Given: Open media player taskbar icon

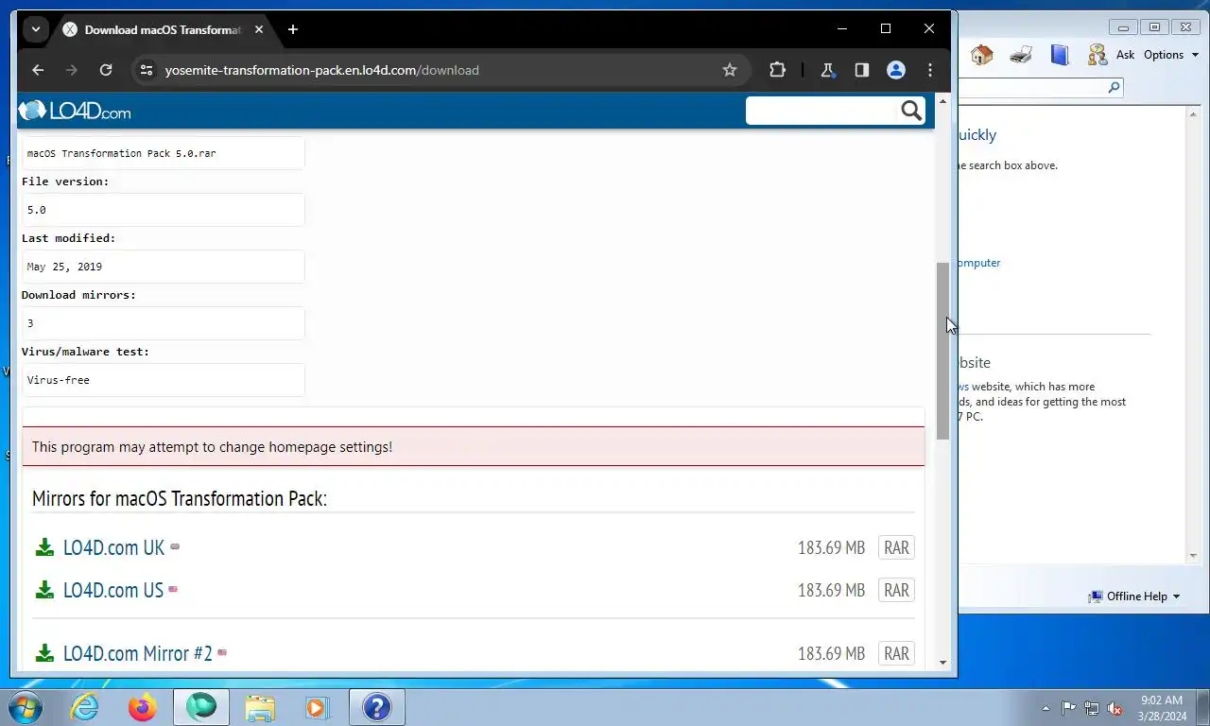Looking at the screenshot, I should pos(317,707).
